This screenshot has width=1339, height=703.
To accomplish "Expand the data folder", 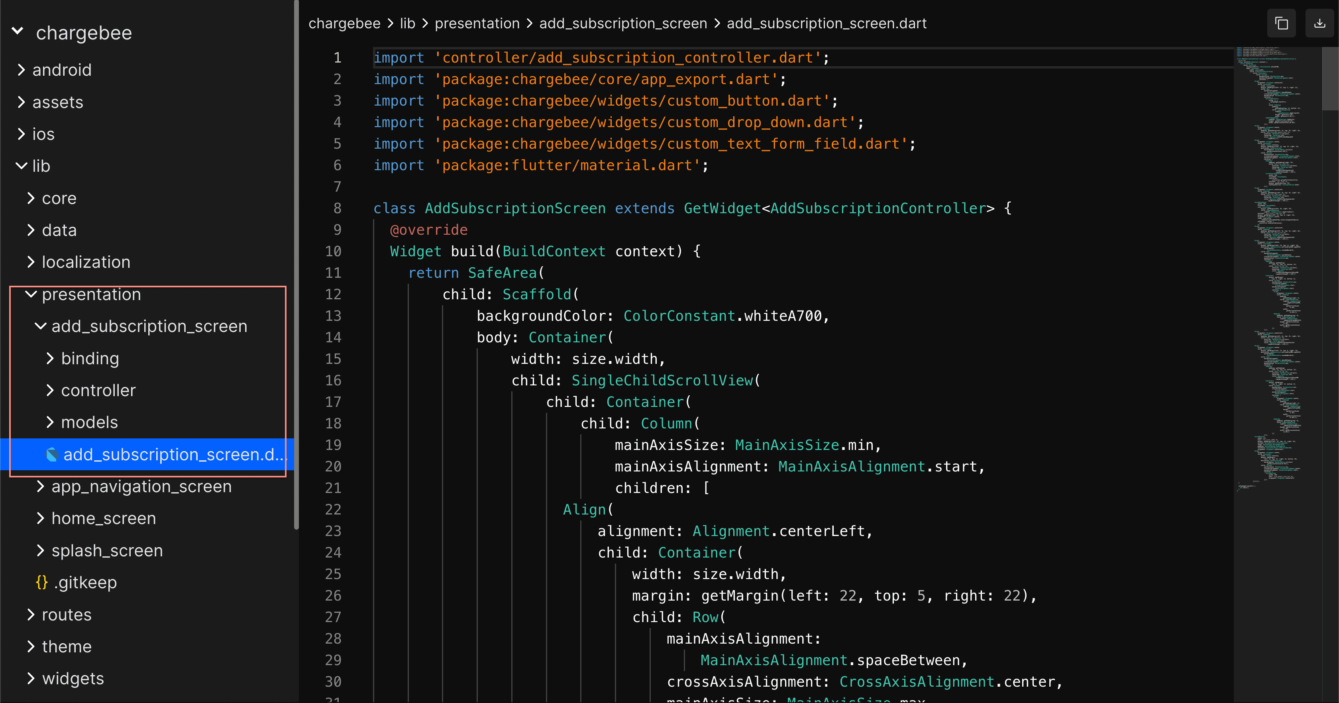I will click(31, 230).
